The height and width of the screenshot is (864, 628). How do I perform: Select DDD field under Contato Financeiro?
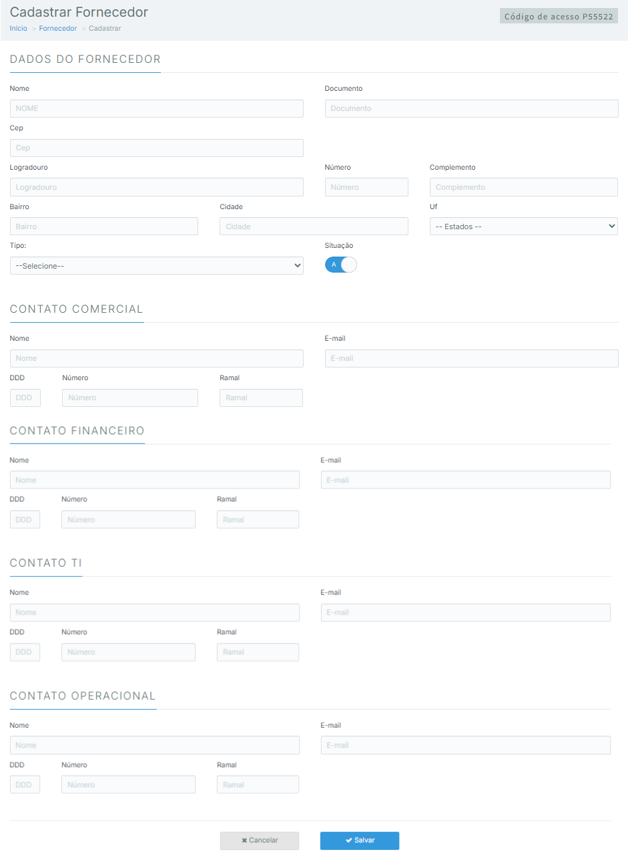coord(25,519)
